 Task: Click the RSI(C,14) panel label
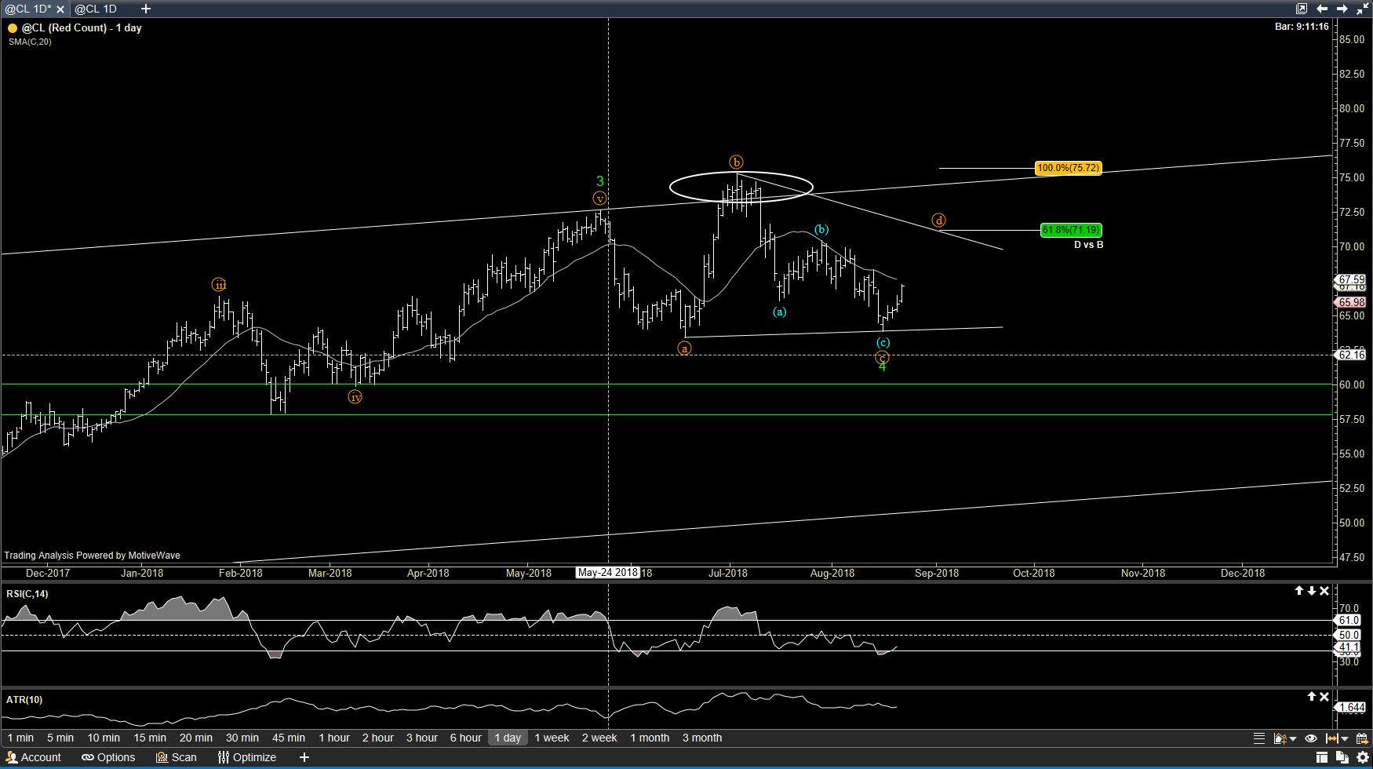pos(27,593)
